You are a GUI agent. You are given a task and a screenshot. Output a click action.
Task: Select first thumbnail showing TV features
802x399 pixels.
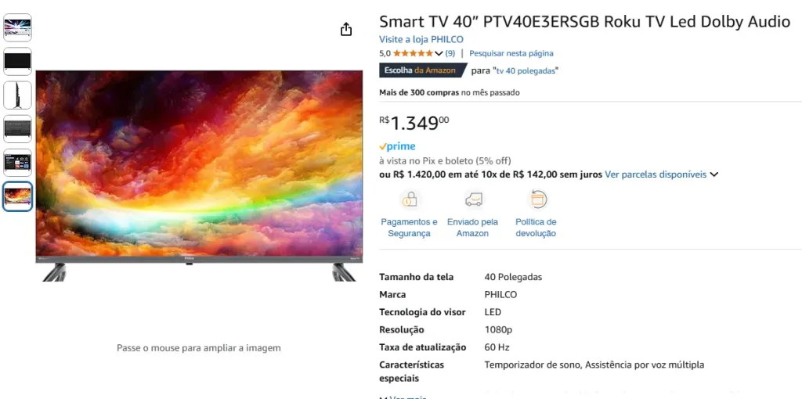pos(18,27)
